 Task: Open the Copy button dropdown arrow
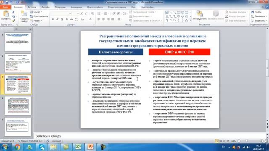click(16, 16)
